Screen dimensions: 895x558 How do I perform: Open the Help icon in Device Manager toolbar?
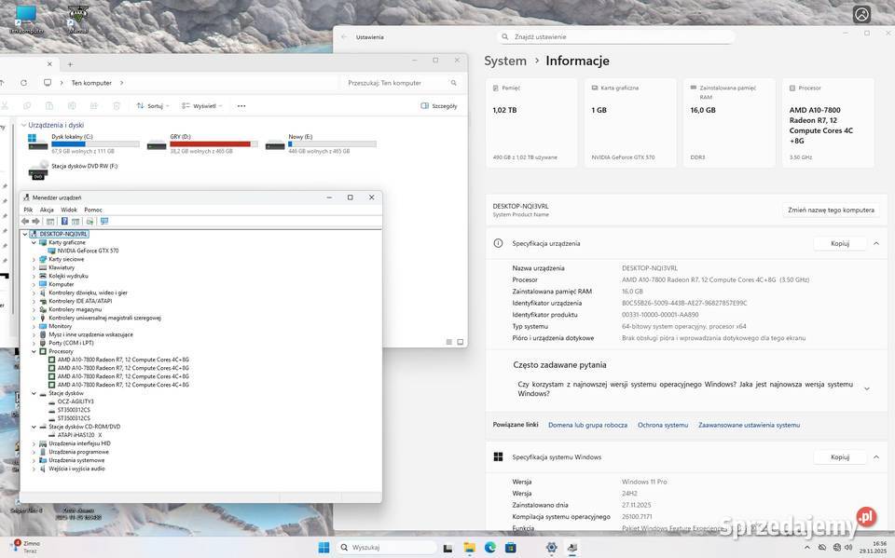tap(63, 221)
